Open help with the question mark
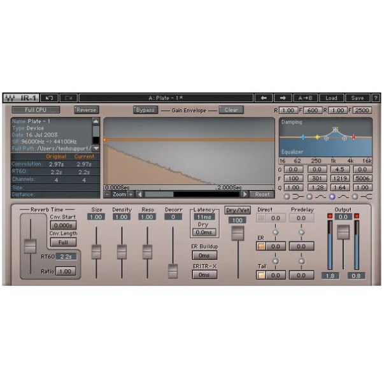 pyautogui.click(x=376, y=98)
